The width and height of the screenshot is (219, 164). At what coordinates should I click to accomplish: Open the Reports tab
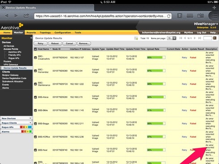[x=31, y=33]
